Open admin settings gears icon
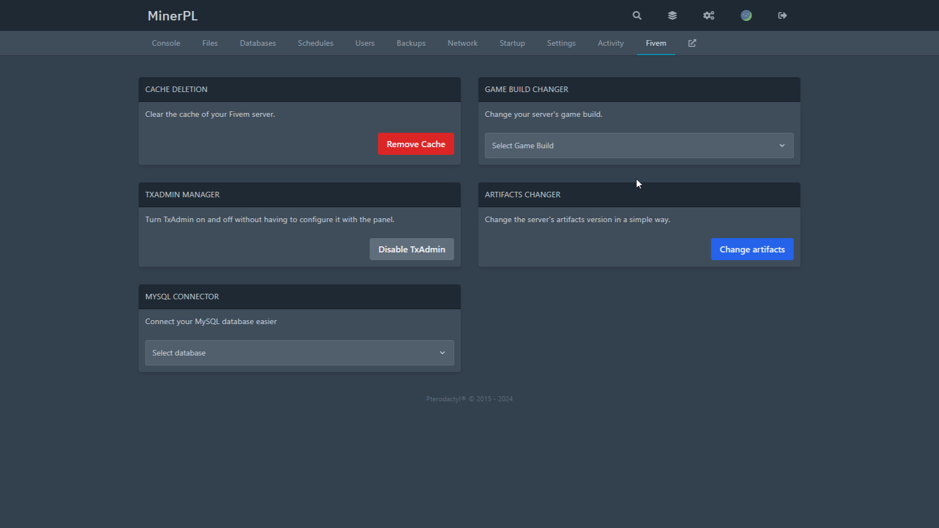The image size is (939, 528). point(709,15)
